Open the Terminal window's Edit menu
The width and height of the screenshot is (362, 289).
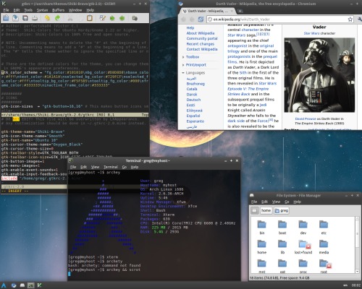click(83, 167)
